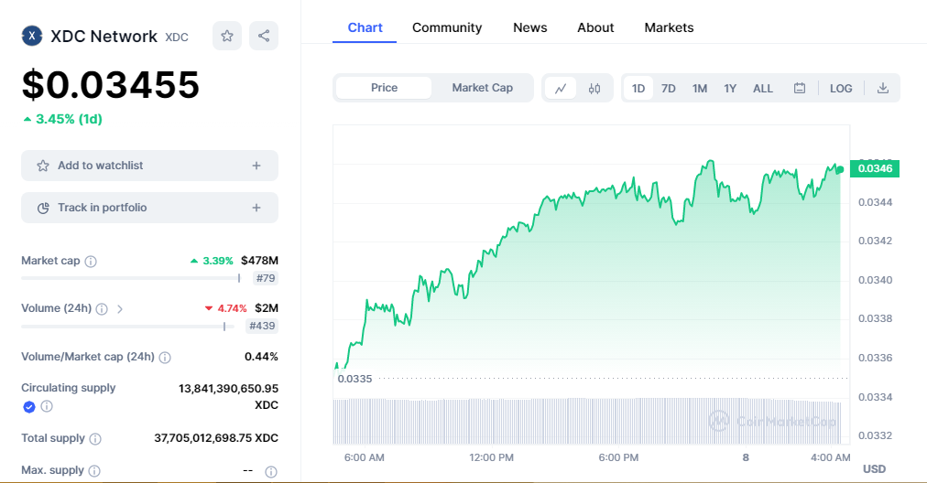Switch to candlestick chart icon
This screenshot has height=483, width=927.
tap(594, 89)
